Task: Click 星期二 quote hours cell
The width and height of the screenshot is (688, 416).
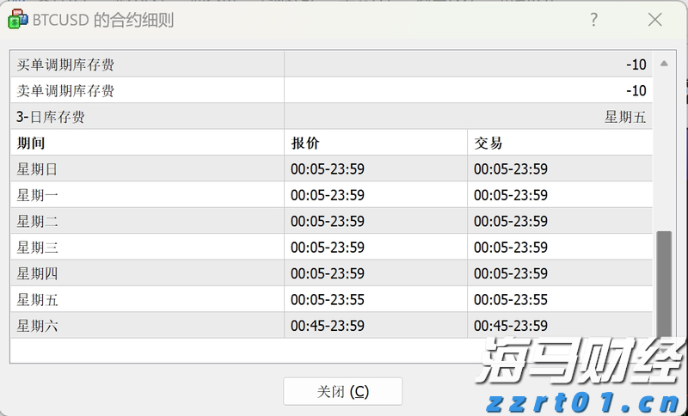Action: pos(328,222)
